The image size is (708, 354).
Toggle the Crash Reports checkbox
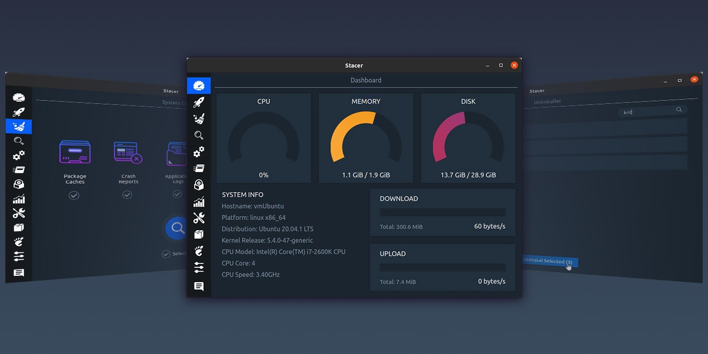127,194
